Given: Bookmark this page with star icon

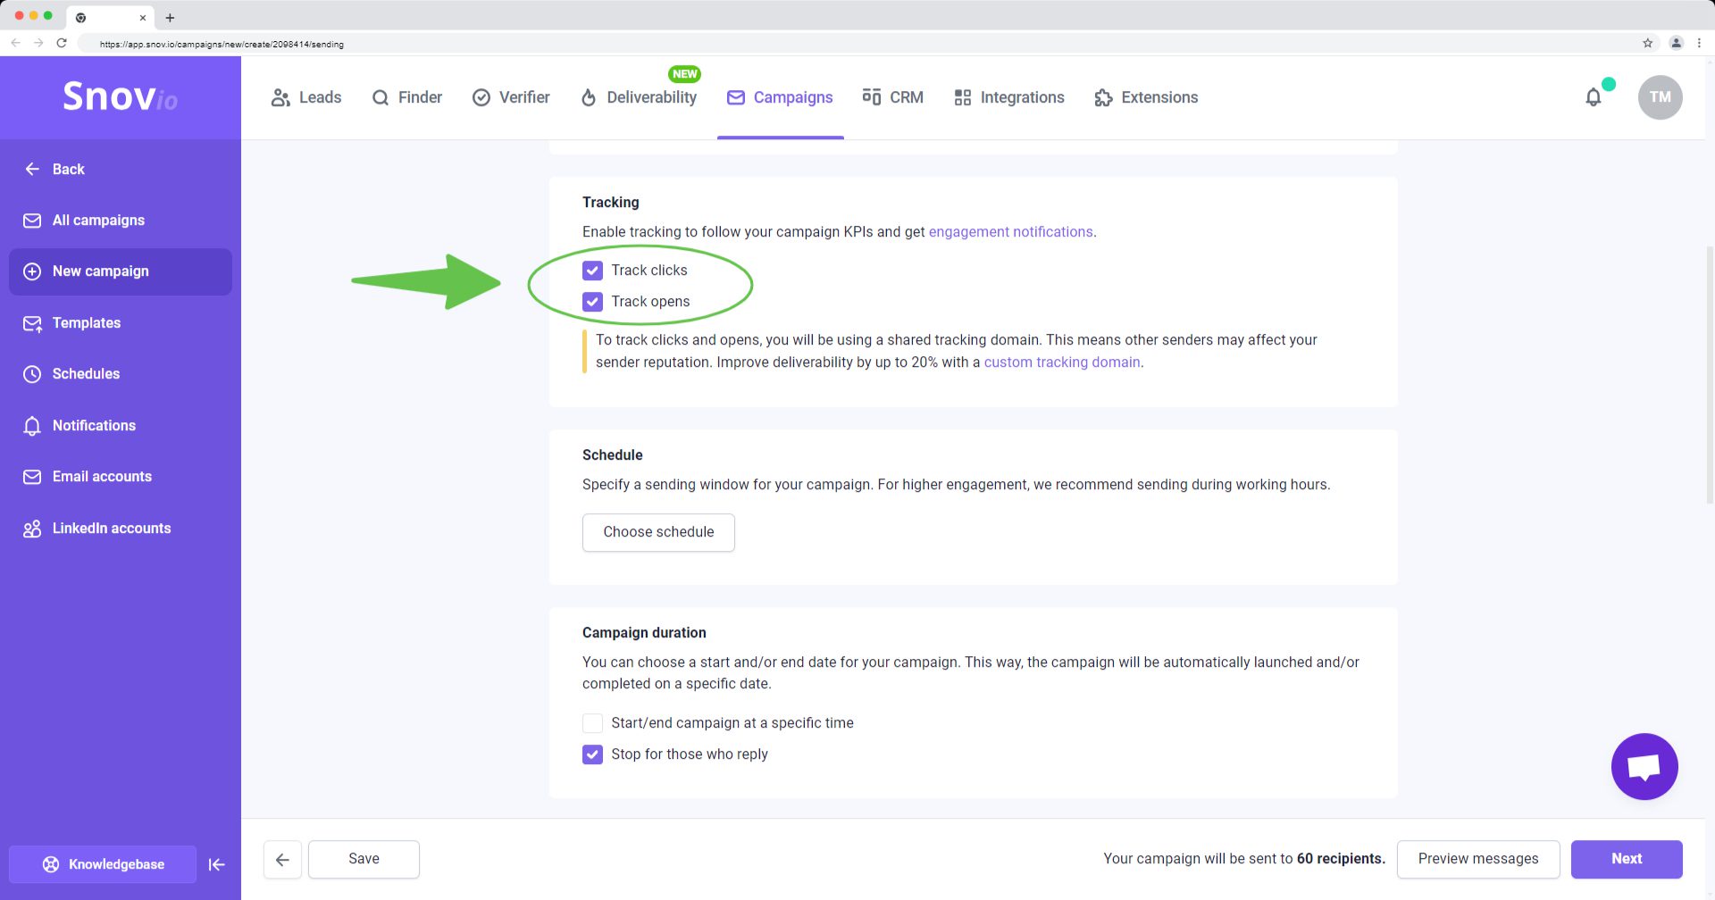Looking at the screenshot, I should (x=1647, y=43).
